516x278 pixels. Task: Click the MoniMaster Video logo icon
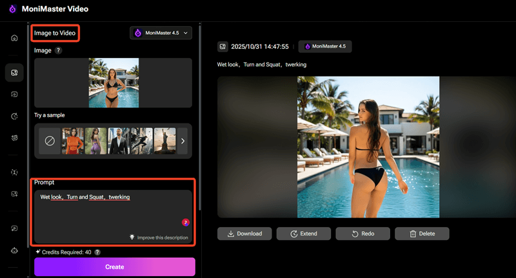click(12, 9)
